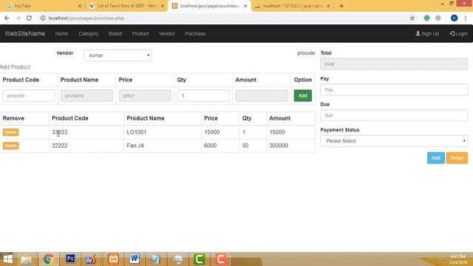Close the Tamil films Wikipedia tab
This screenshot has width=473, height=266.
click(x=163, y=6)
